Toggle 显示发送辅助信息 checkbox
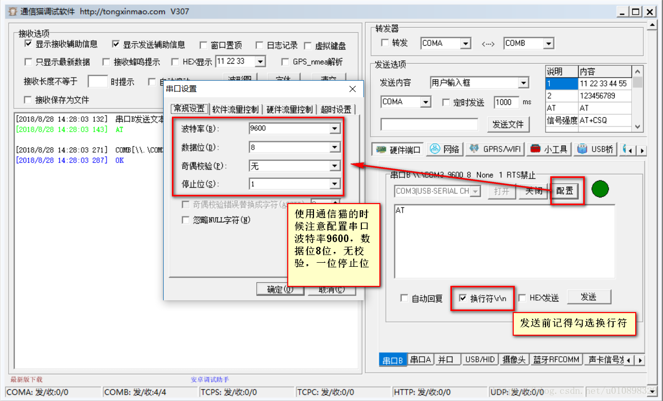The width and height of the screenshot is (663, 401). (x=116, y=44)
